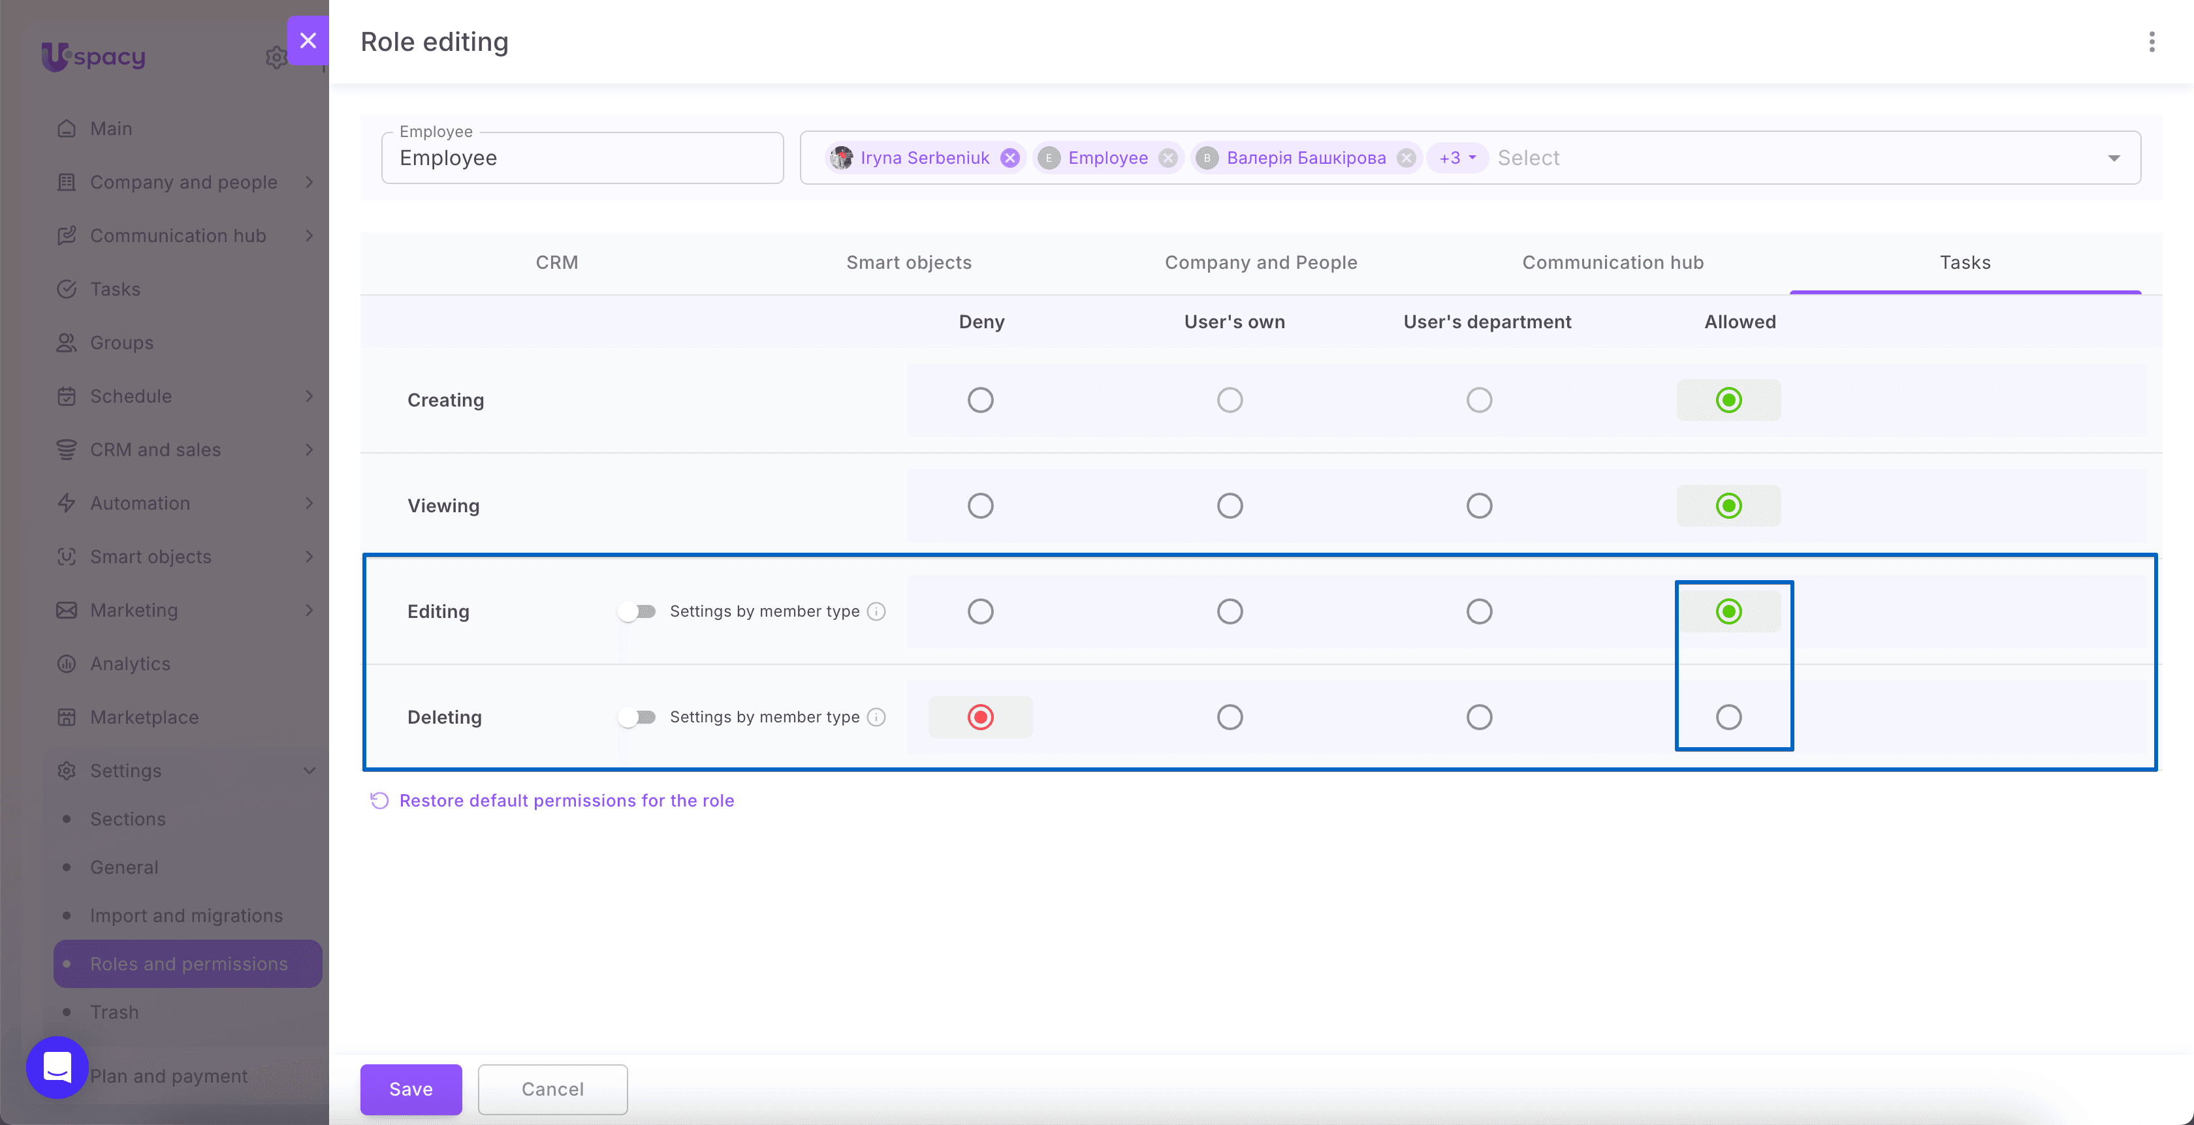Image resolution: width=2194 pixels, height=1125 pixels.
Task: Open Tasks in the sidebar
Action: click(x=115, y=289)
